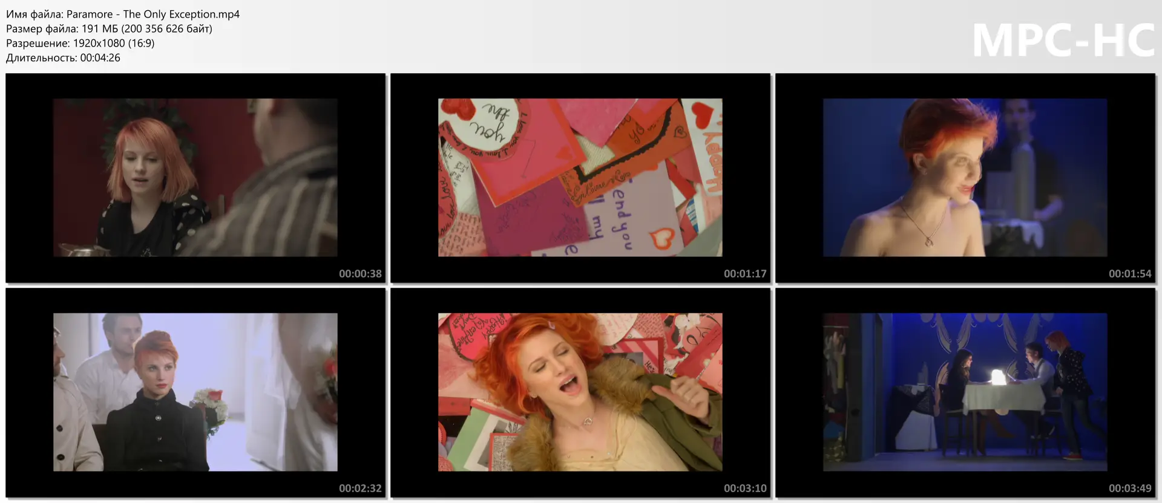1162x503 pixels.
Task: Click the resolution text '1920x1080 (16:9)'
Action: (114, 43)
